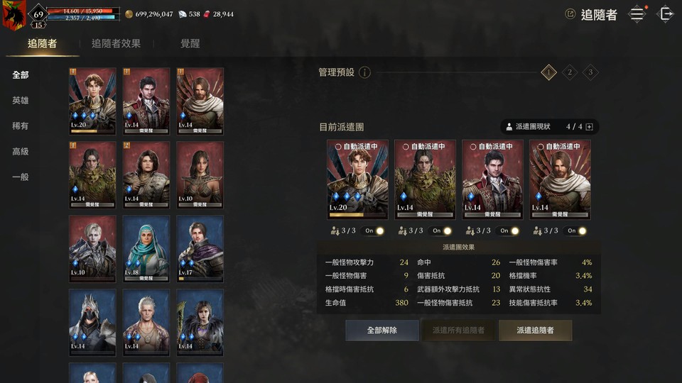Image resolution: width=682 pixels, height=383 pixels.
Task: Select preset slot 3 diamond
Action: pyautogui.click(x=590, y=72)
